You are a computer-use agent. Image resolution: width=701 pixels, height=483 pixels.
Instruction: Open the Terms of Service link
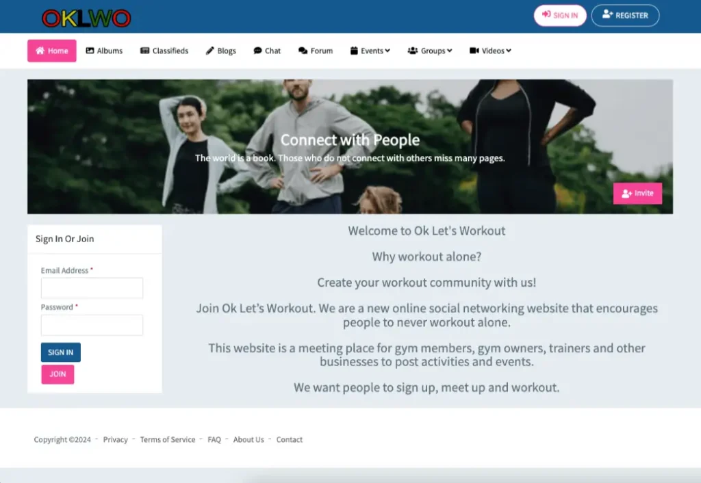coord(167,439)
